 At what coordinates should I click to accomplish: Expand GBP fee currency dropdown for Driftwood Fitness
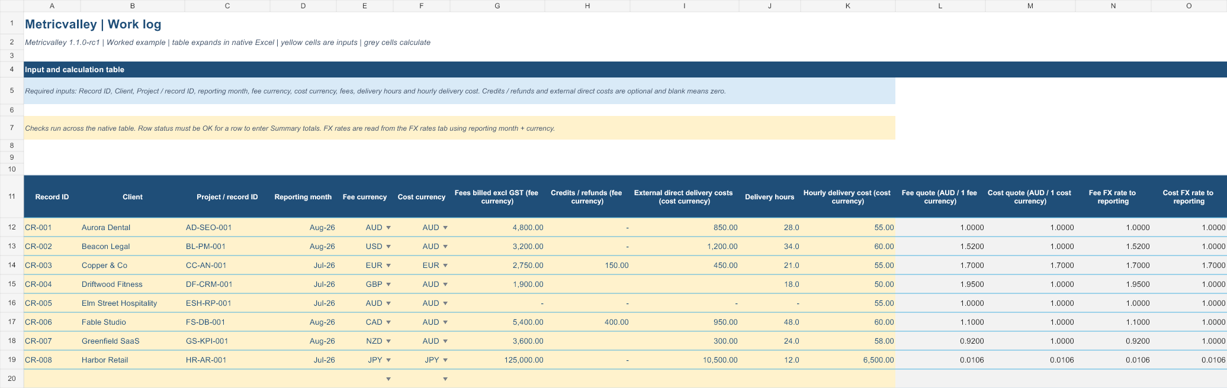click(x=388, y=284)
